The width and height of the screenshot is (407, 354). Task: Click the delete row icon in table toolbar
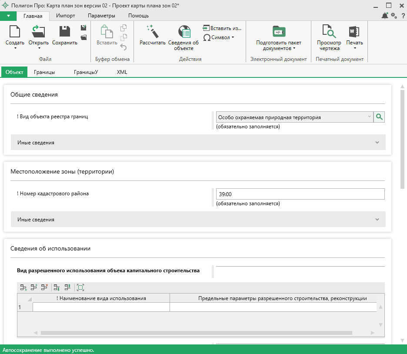click(44, 287)
